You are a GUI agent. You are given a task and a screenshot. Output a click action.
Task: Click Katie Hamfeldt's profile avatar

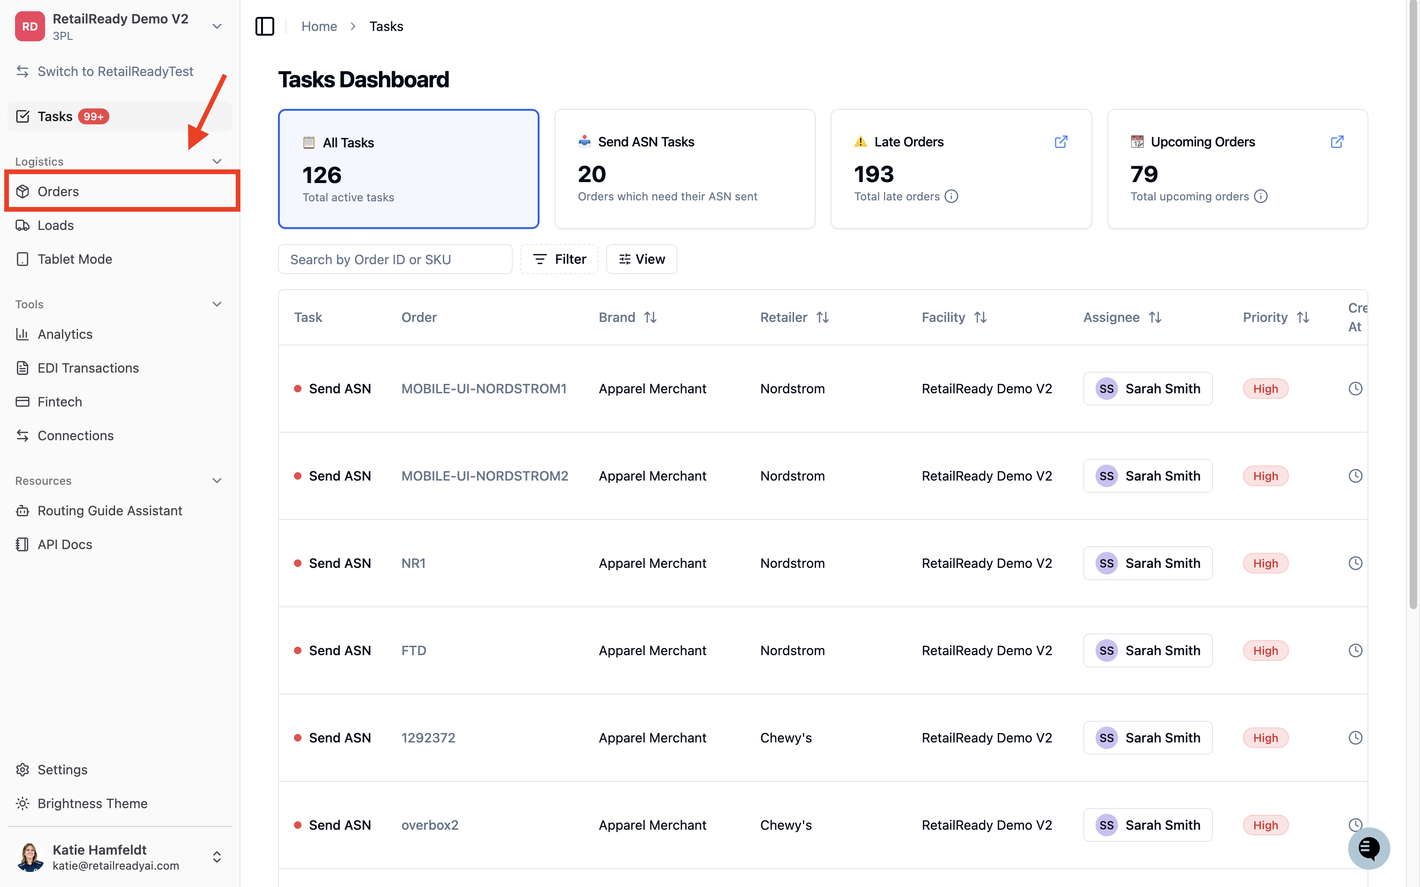pyautogui.click(x=30, y=857)
